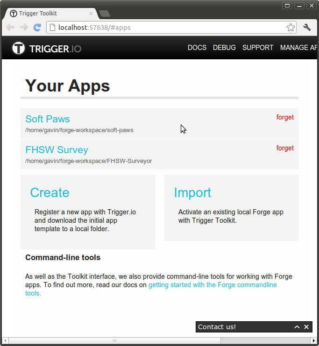Viewport: 319px width, 346px height.
Task: Click the Command-line tools heading
Action: coord(63,257)
